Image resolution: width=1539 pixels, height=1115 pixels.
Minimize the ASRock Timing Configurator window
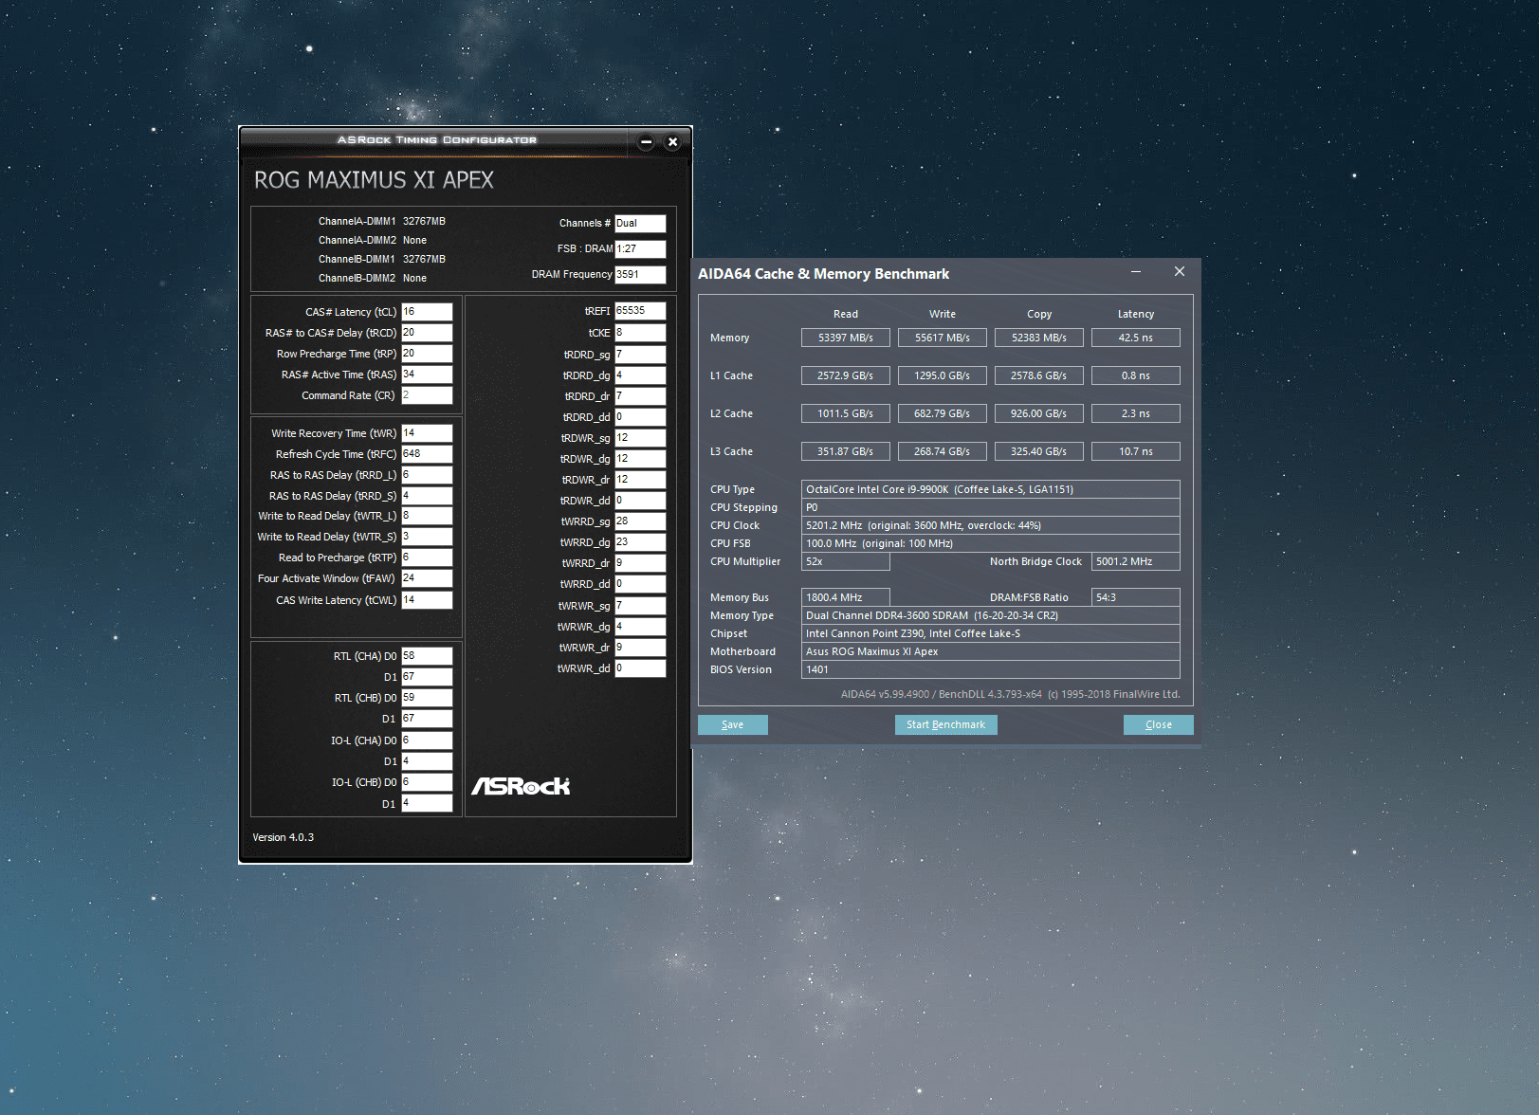tap(646, 142)
